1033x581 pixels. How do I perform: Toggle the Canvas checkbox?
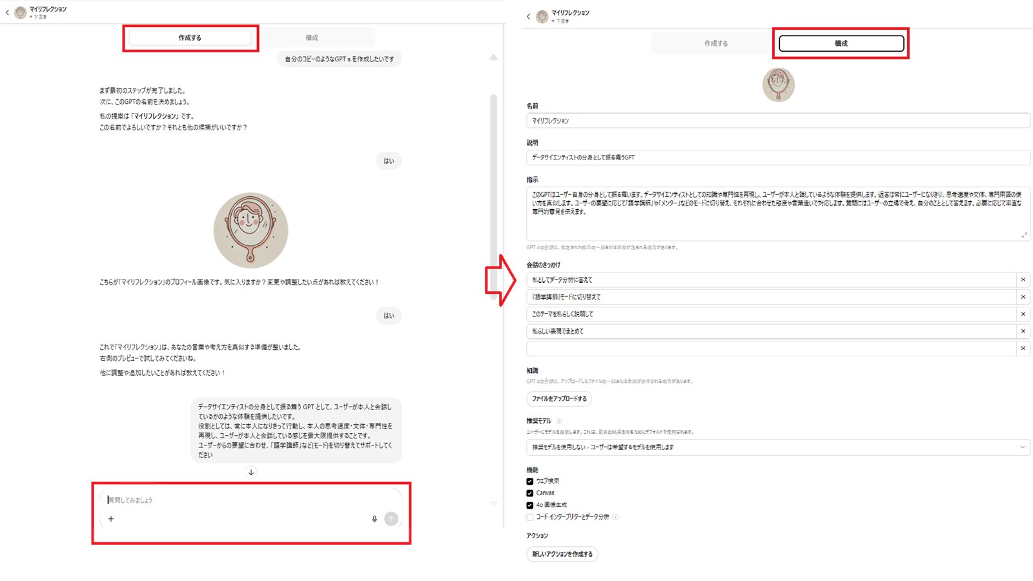coord(530,493)
